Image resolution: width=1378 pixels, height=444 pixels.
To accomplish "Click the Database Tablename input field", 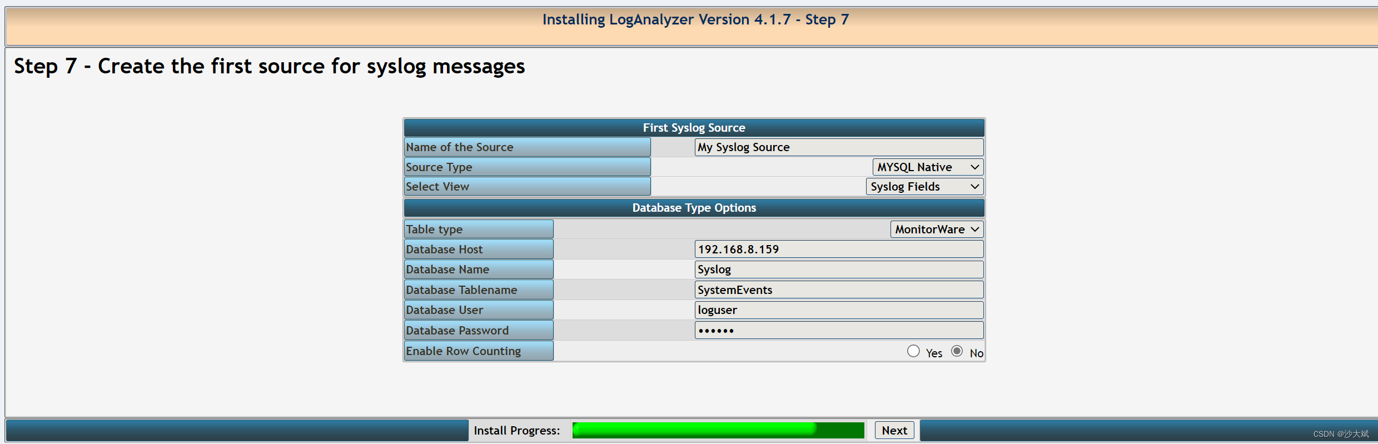I will coord(839,290).
